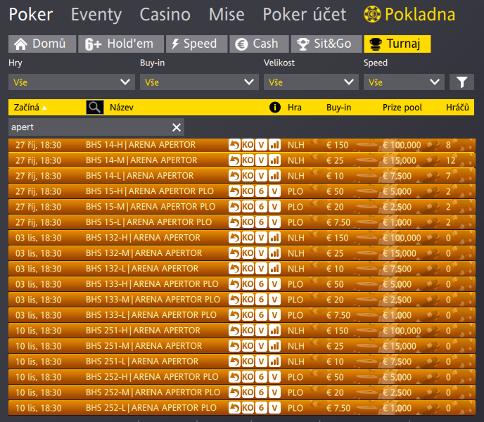Click the bar chart icon on BHS 14-L row

click(x=274, y=176)
